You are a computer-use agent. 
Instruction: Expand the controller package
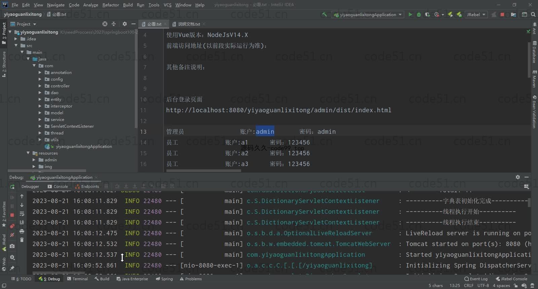[40, 86]
